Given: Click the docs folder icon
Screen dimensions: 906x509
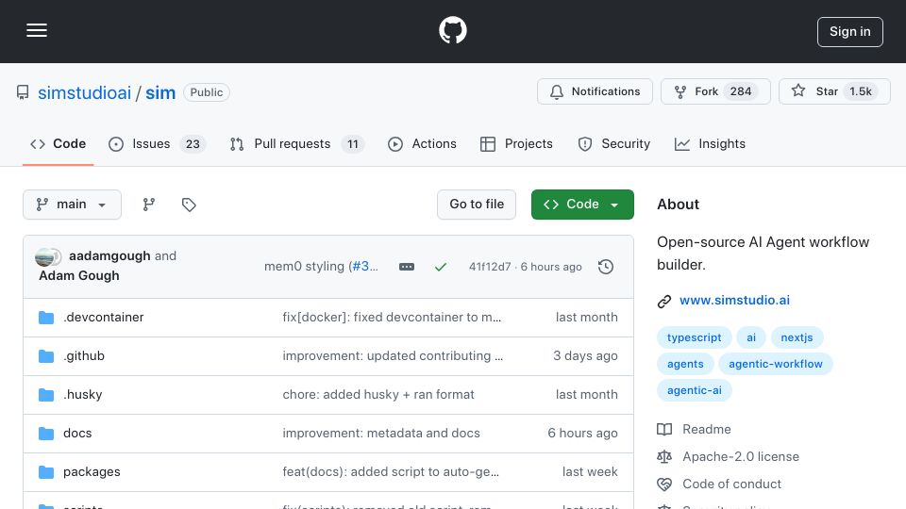Looking at the screenshot, I should pyautogui.click(x=46, y=434).
